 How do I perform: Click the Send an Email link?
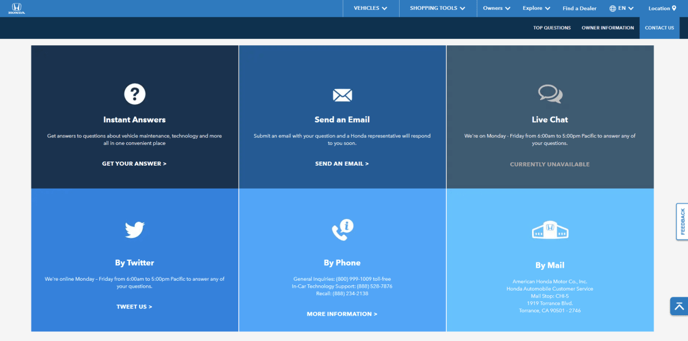342,164
